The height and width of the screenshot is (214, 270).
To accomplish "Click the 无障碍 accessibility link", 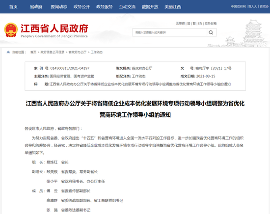I will 180,24.
